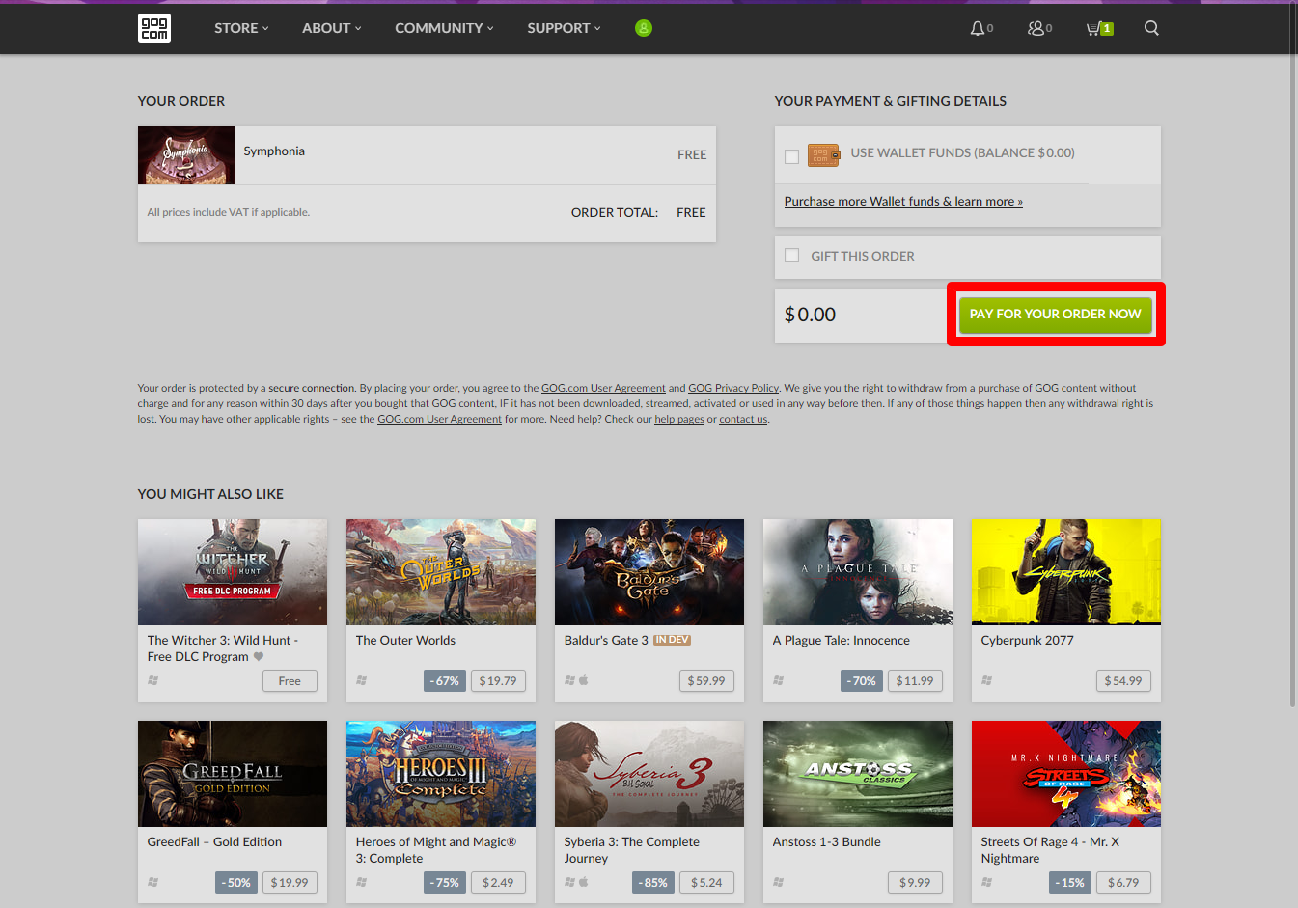
Task: Click Pay For Your Order Now button
Action: coord(1055,315)
